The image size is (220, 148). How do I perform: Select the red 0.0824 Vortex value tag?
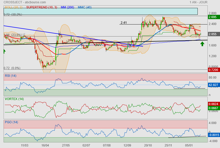pos(214,104)
